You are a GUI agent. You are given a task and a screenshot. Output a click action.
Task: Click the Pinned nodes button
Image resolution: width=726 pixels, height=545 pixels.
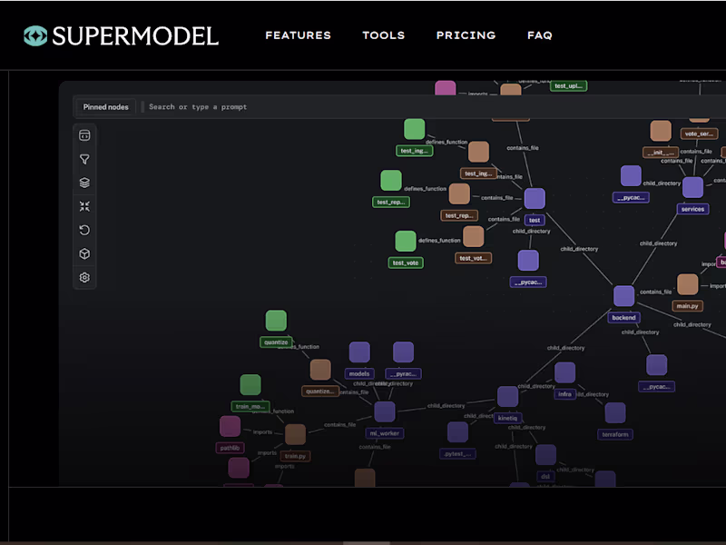(x=105, y=107)
